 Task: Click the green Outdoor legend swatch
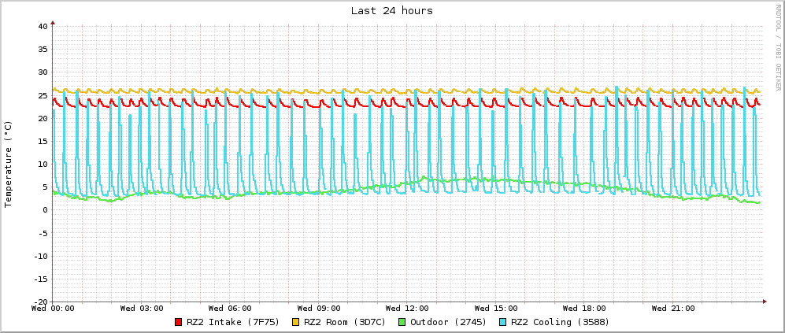coord(402,322)
